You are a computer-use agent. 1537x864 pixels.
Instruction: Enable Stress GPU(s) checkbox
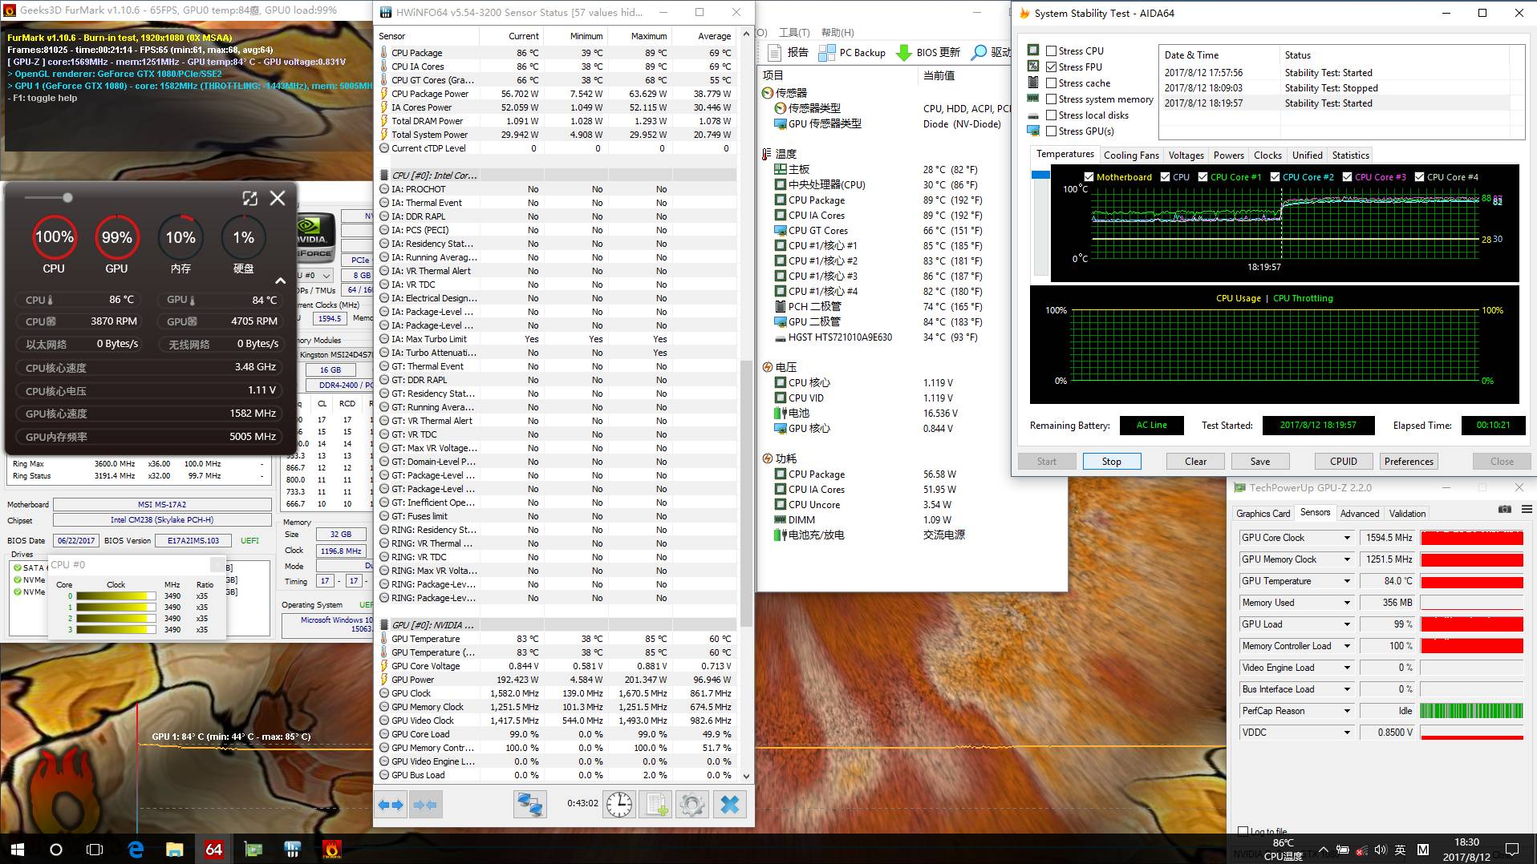pos(1051,131)
